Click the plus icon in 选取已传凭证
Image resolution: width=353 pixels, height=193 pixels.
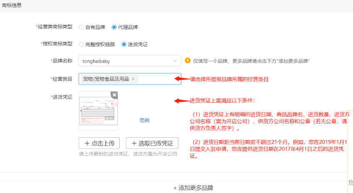134,143
